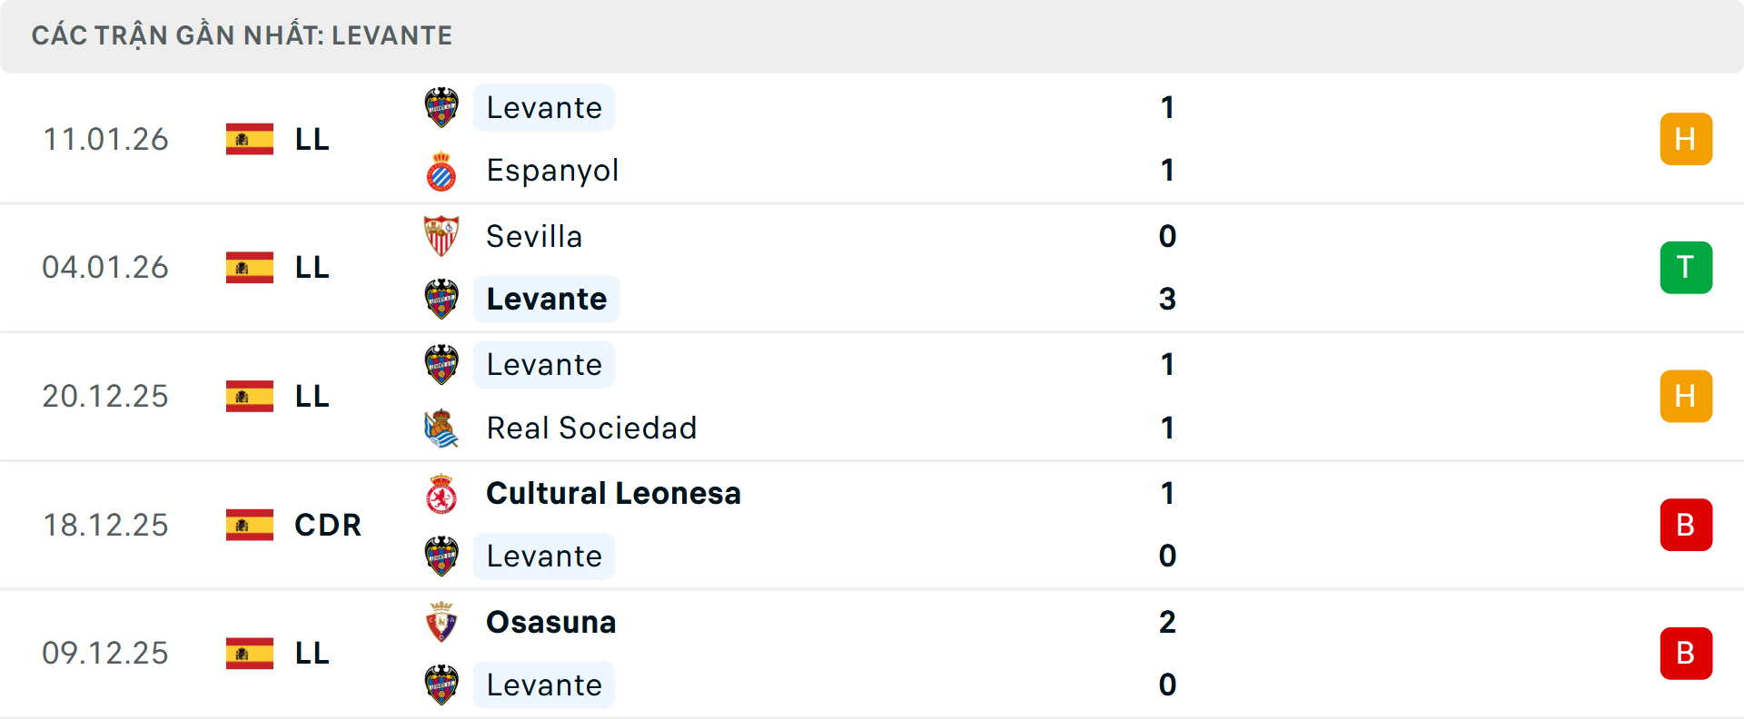Click LL label on 11.01.26 row

click(312, 139)
